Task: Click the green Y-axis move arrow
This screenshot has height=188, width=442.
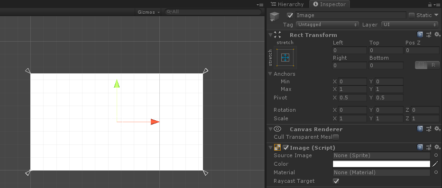Action: tap(117, 84)
